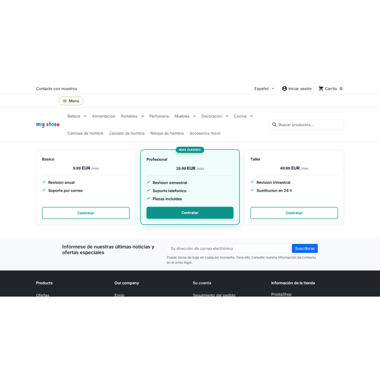Open Calzado de hombre category
This screenshot has width=380, height=380.
point(127,134)
